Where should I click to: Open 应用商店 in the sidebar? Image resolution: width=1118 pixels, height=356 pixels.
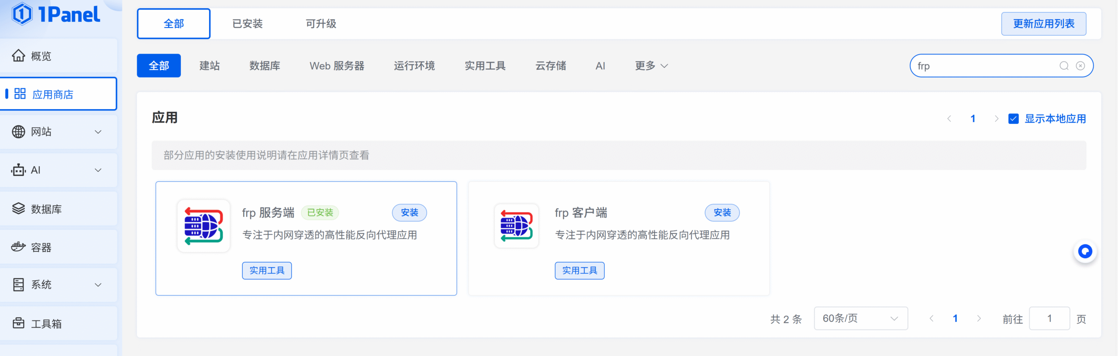pyautogui.click(x=59, y=94)
